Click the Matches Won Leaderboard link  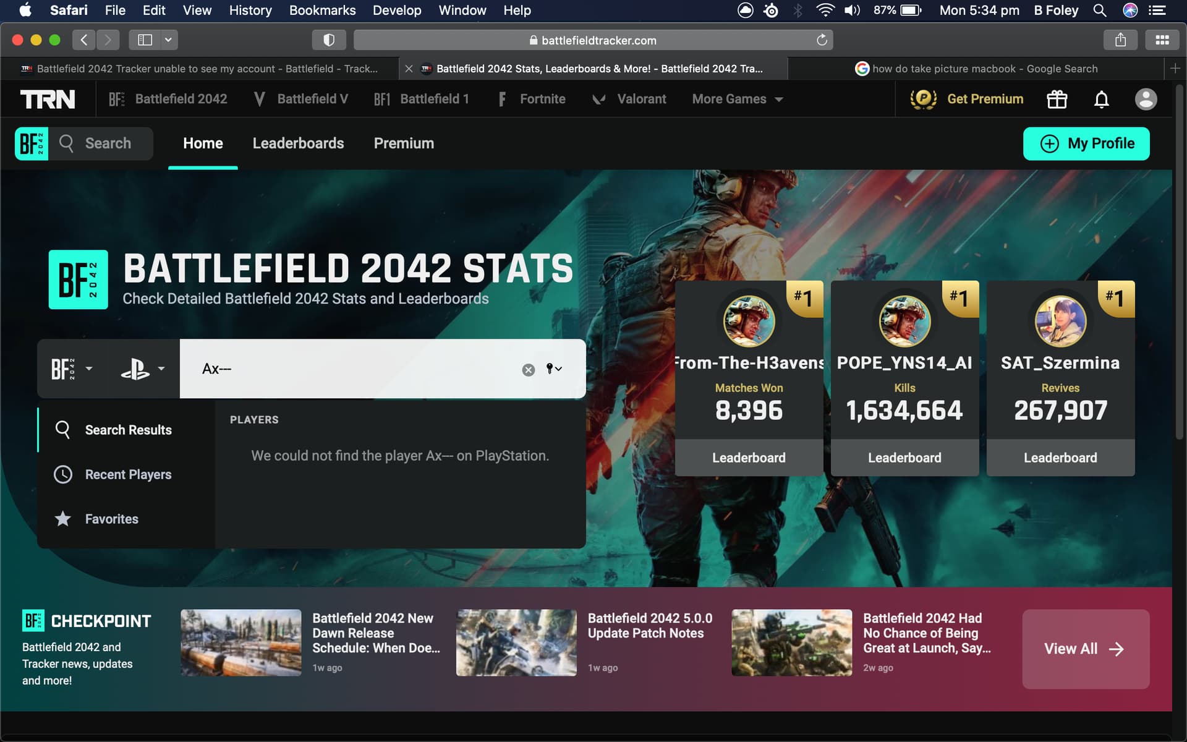click(748, 456)
